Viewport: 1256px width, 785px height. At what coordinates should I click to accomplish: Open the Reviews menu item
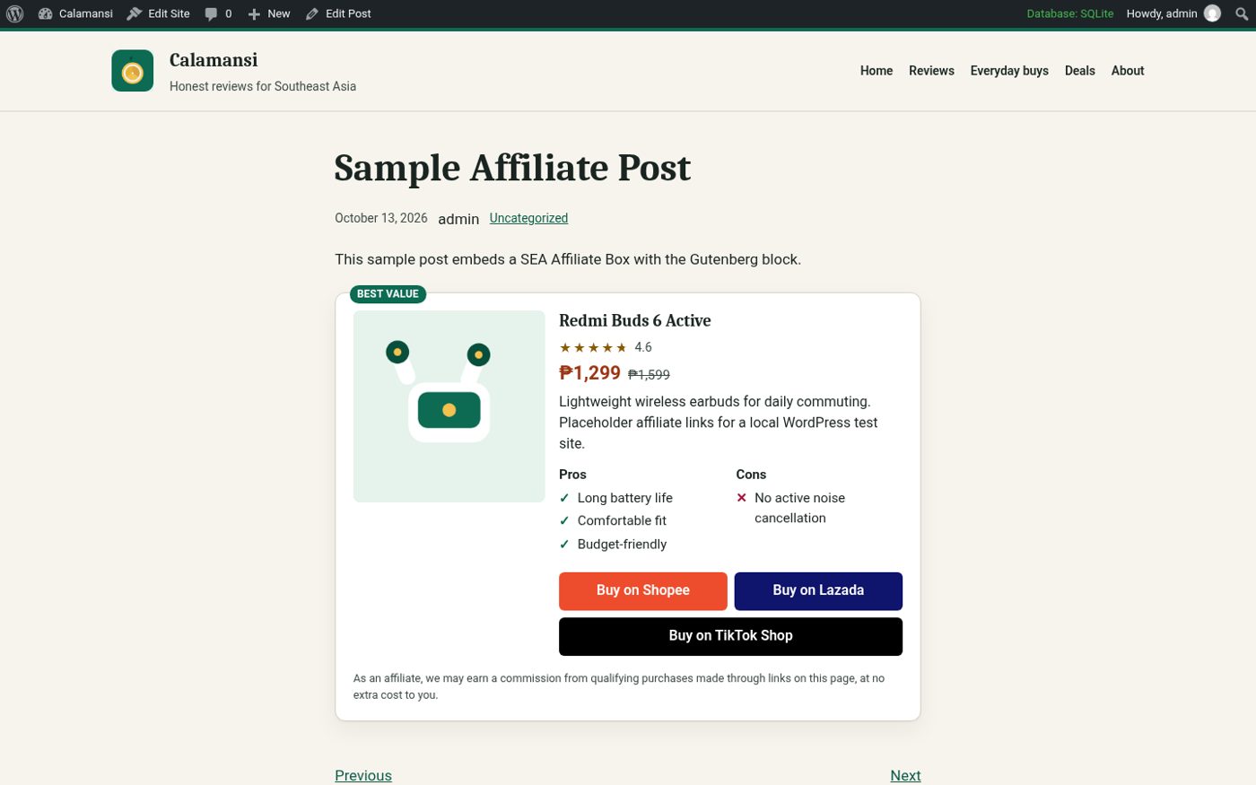coord(931,71)
